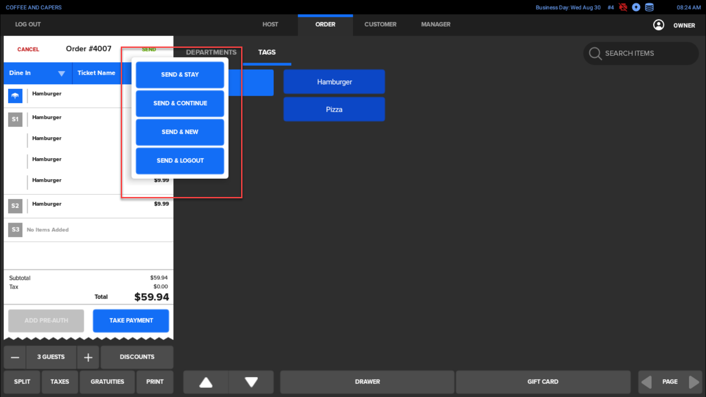Select the table's Hamburger order line
This screenshot has height=397, width=706.
[x=89, y=96]
